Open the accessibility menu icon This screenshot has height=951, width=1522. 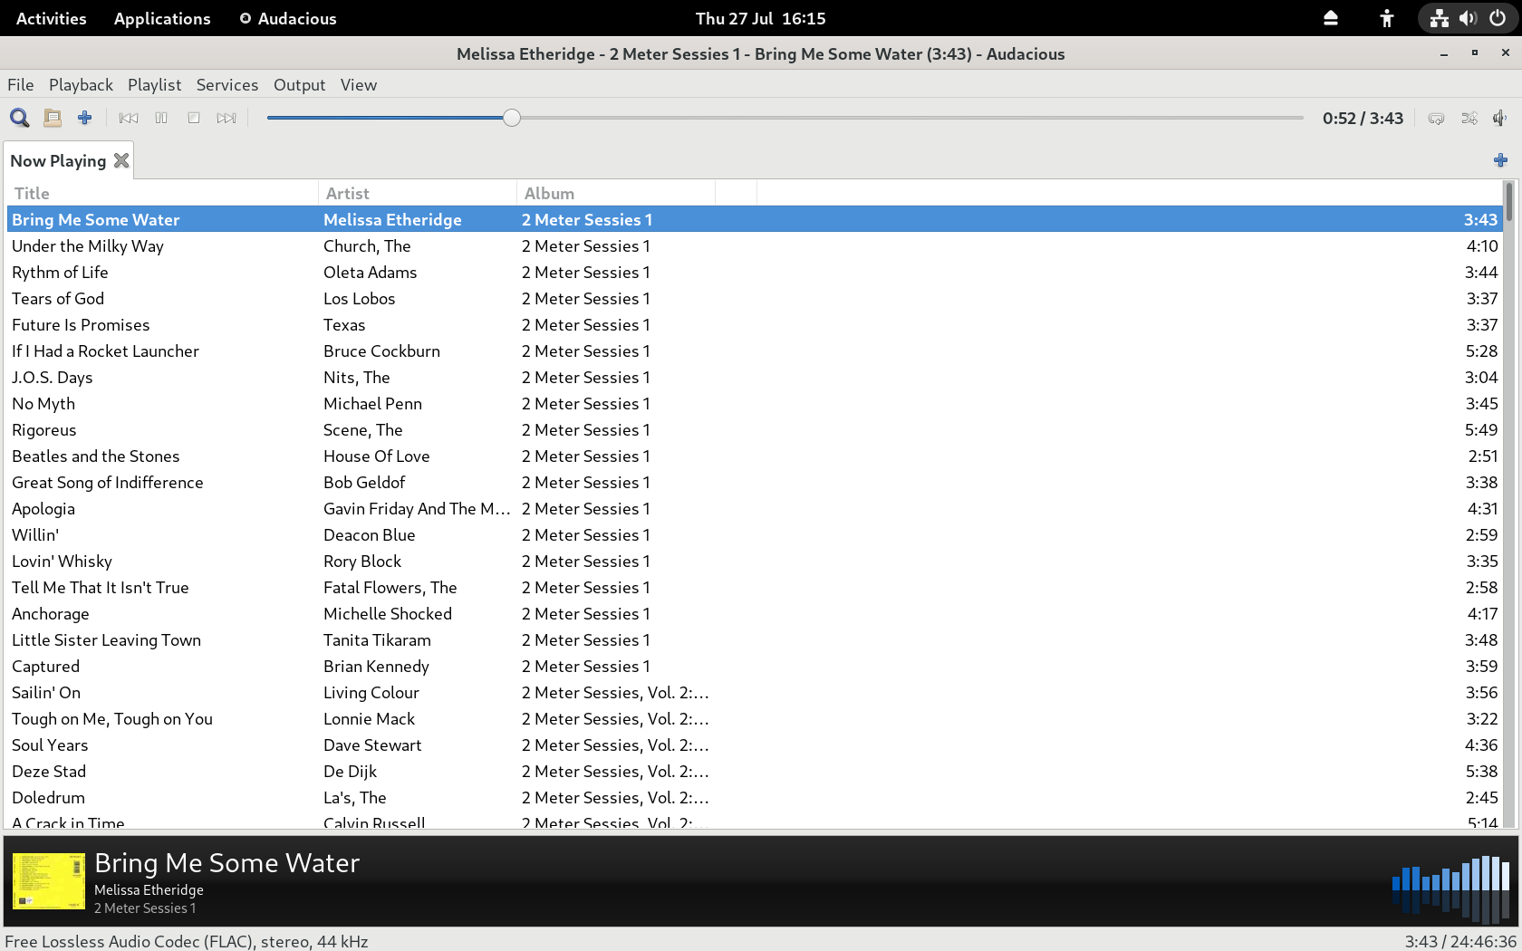pos(1386,18)
